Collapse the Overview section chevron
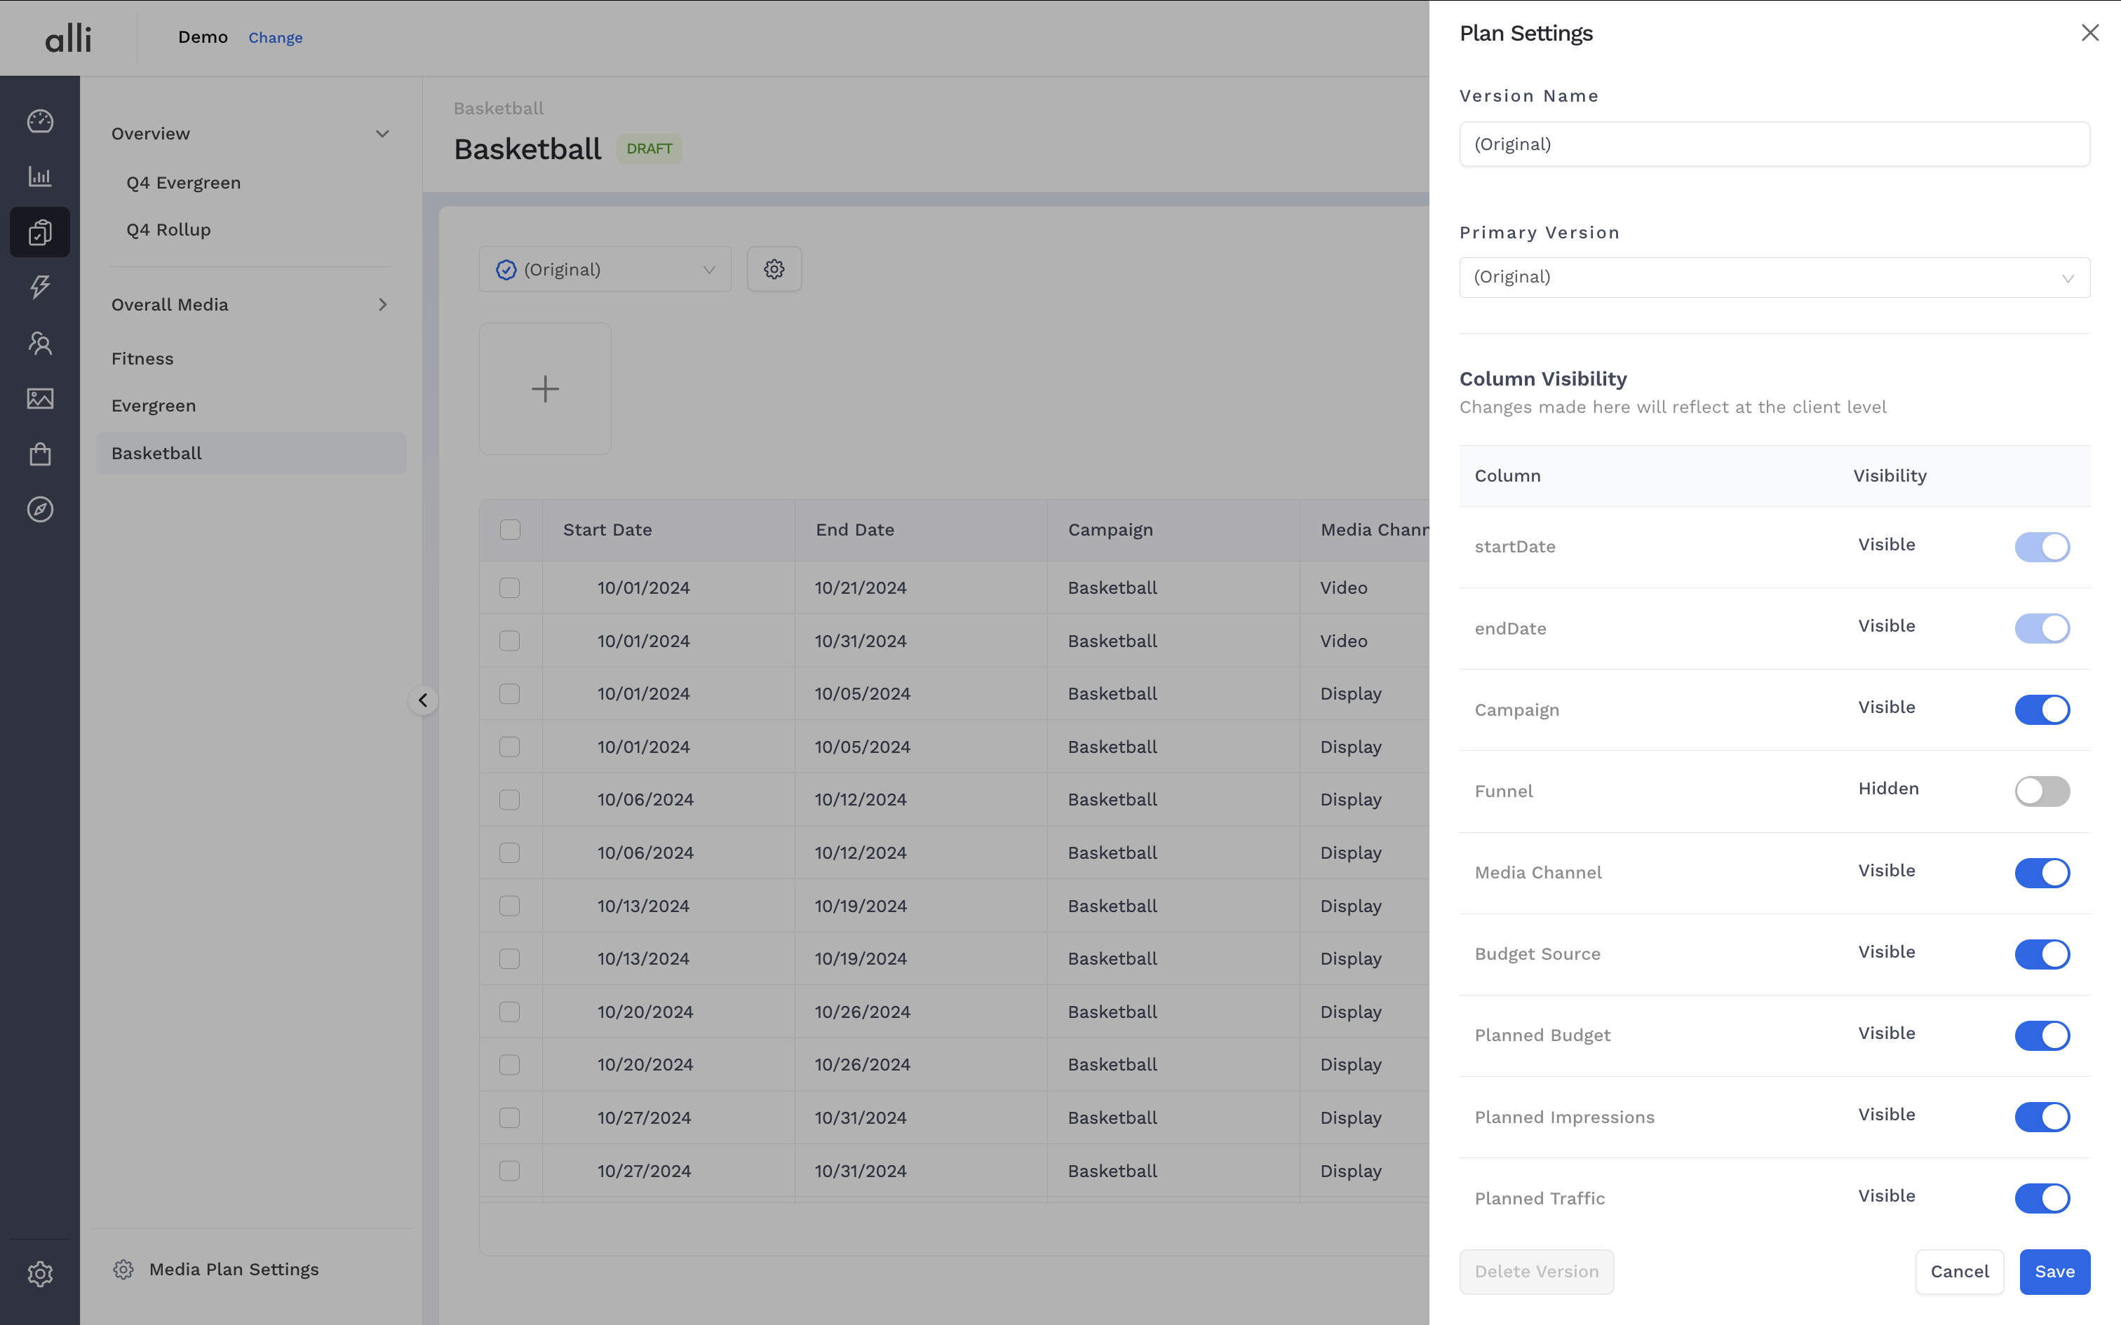 point(382,134)
